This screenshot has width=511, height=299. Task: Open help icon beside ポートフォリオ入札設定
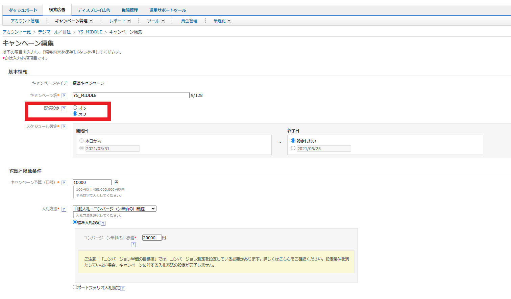click(x=123, y=288)
